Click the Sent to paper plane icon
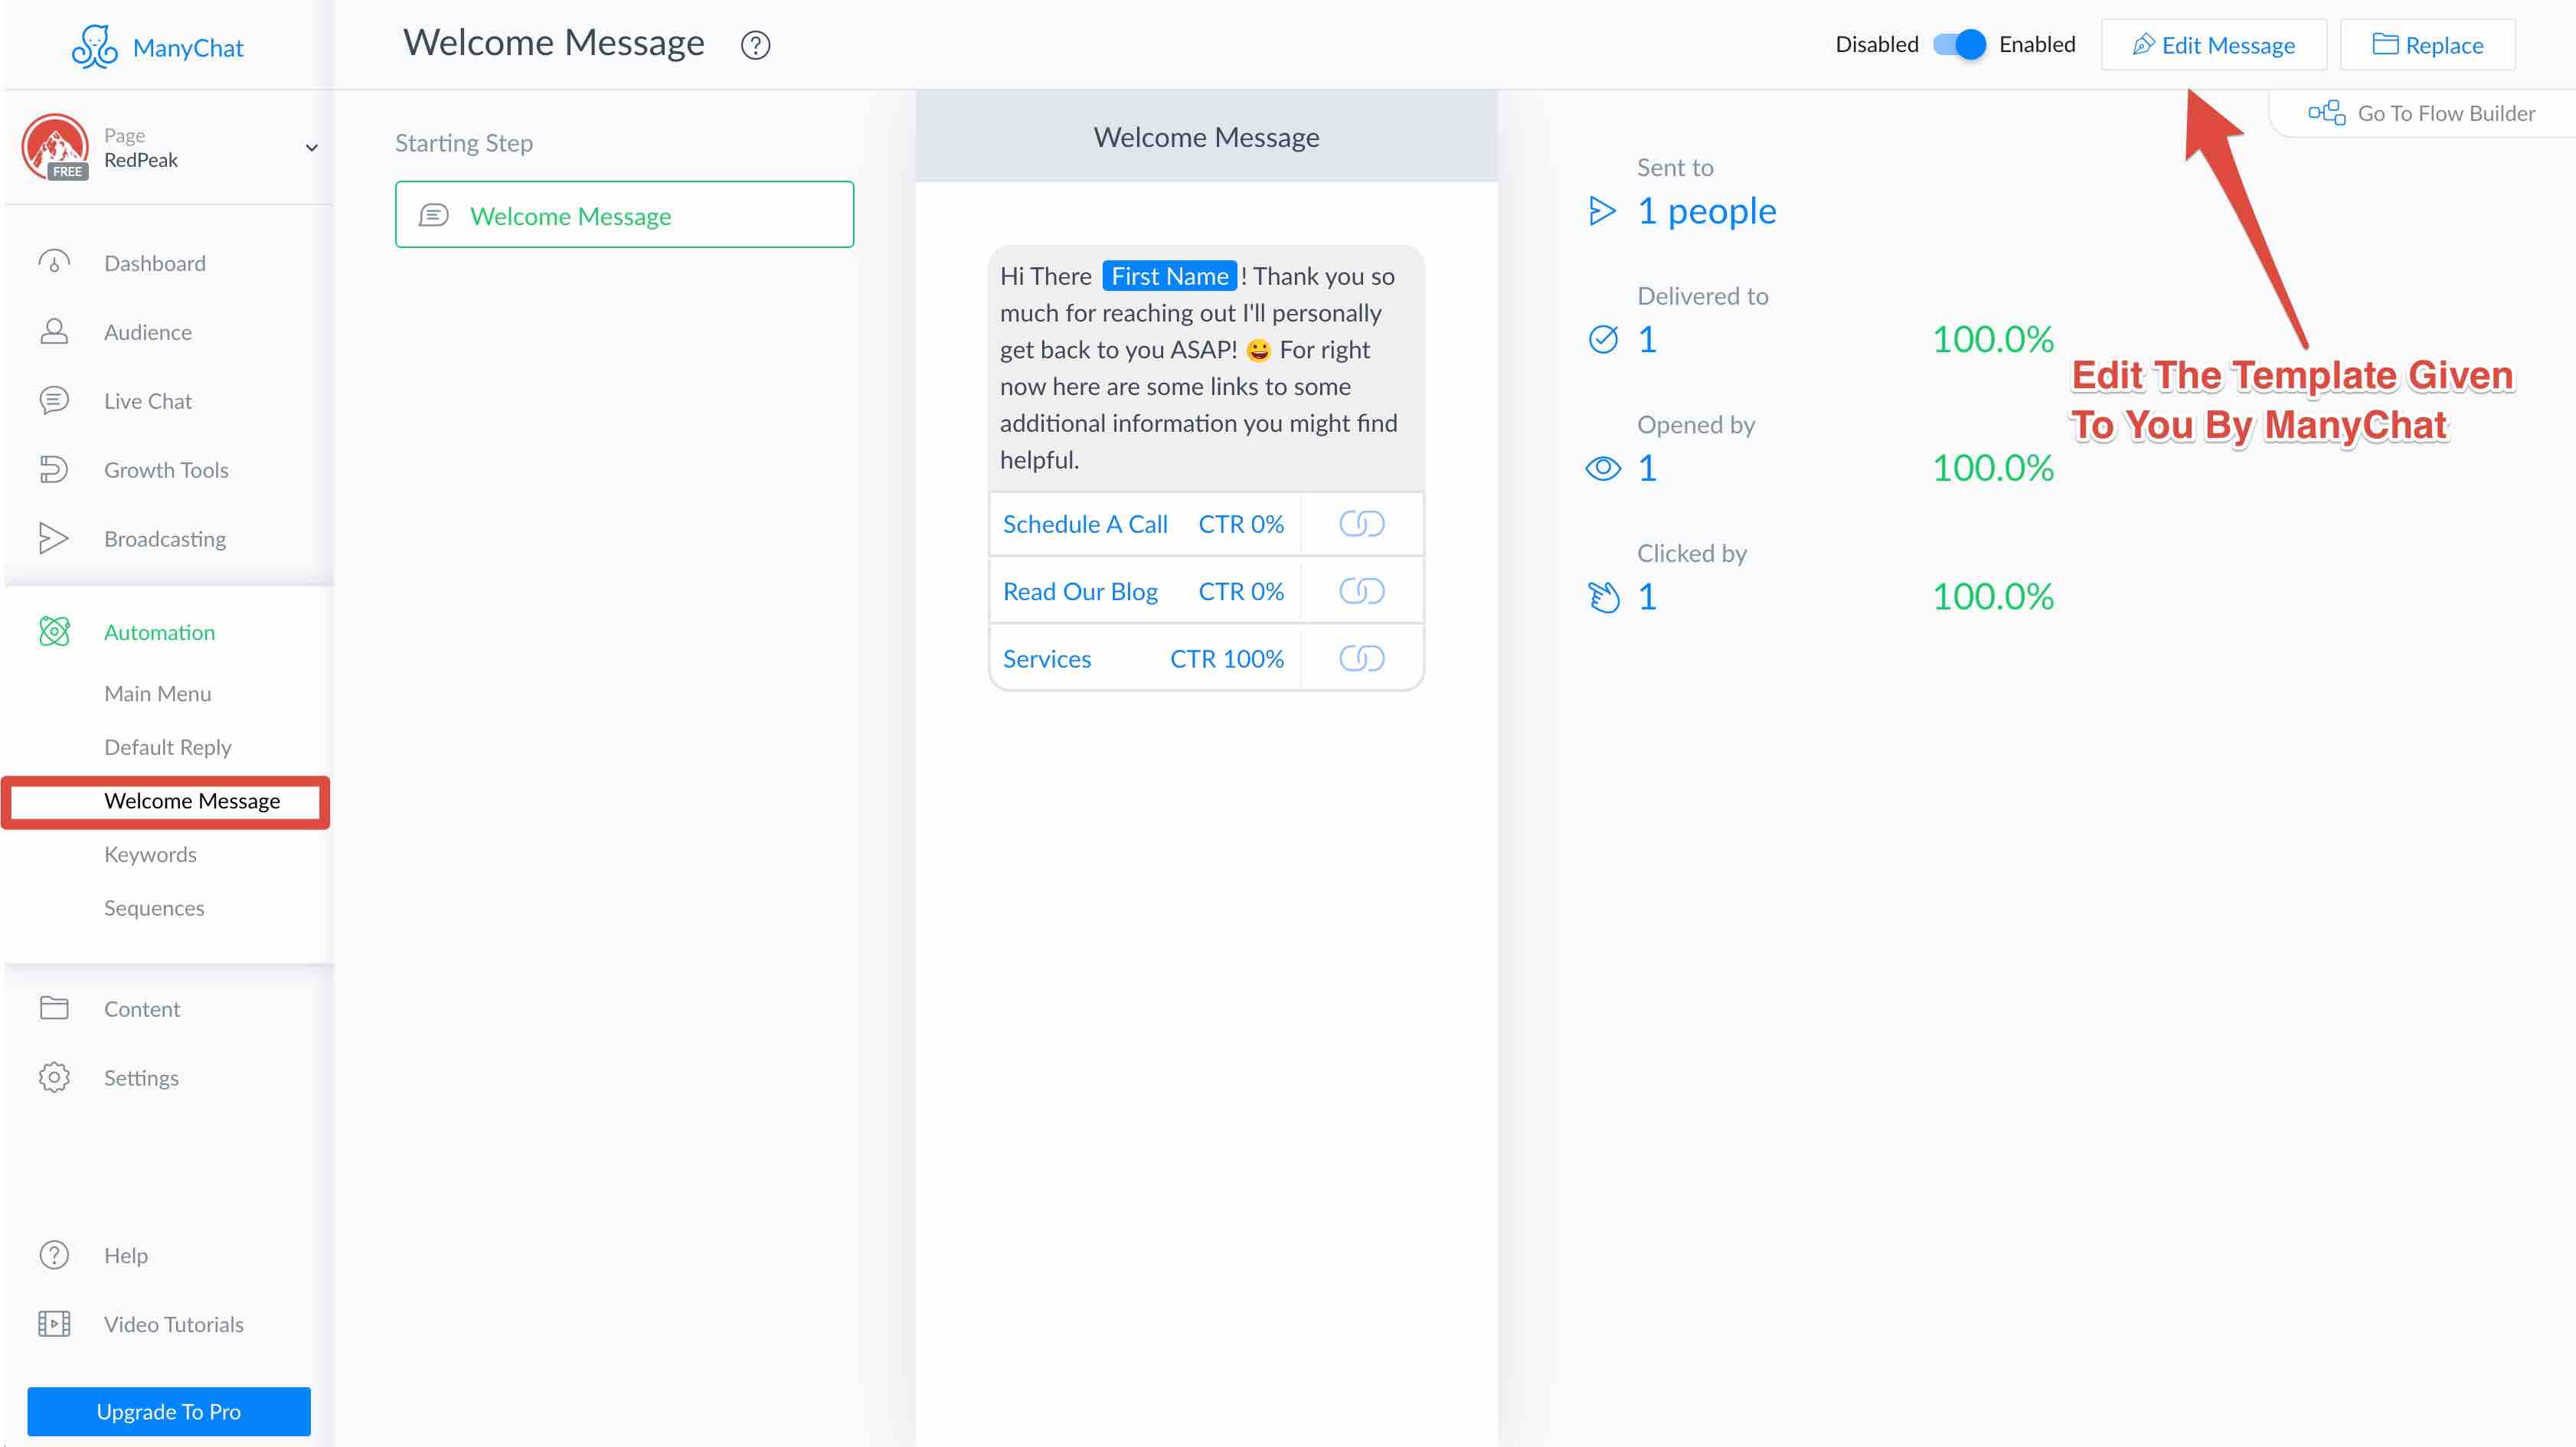The image size is (2576, 1447). 1602,211
